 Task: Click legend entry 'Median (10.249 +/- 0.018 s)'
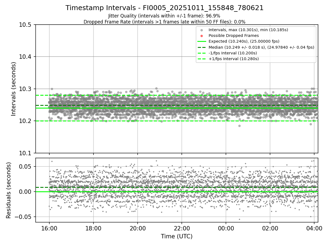(261, 47)
